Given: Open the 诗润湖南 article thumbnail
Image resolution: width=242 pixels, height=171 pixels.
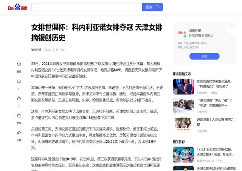Looking at the screenshot, I should tap(183, 125).
